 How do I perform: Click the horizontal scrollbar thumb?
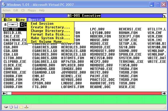(9, 93)
